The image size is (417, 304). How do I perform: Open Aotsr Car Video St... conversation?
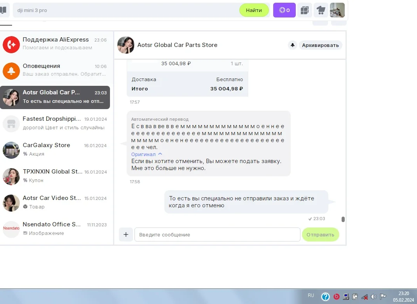point(55,203)
